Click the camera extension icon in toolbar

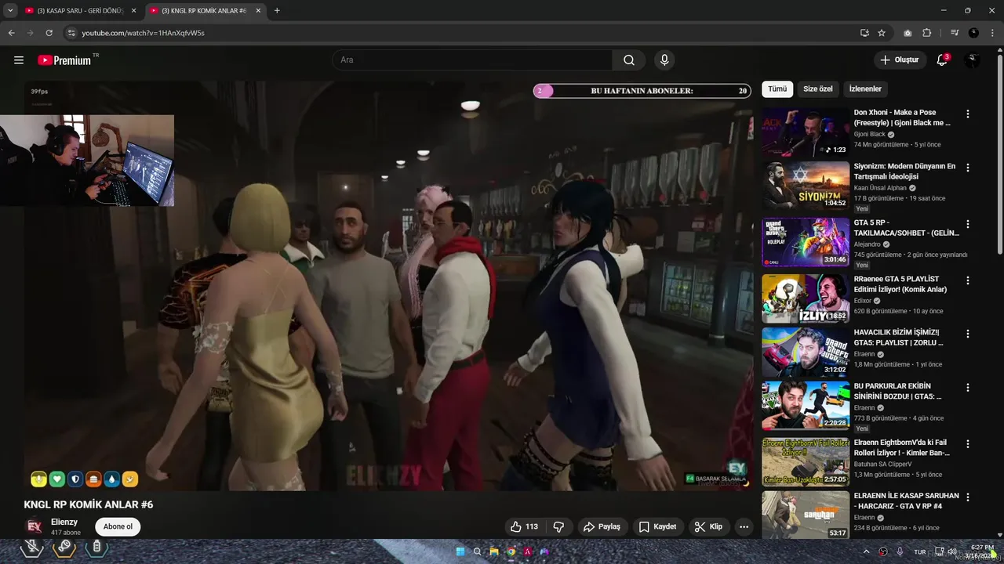[x=908, y=33]
